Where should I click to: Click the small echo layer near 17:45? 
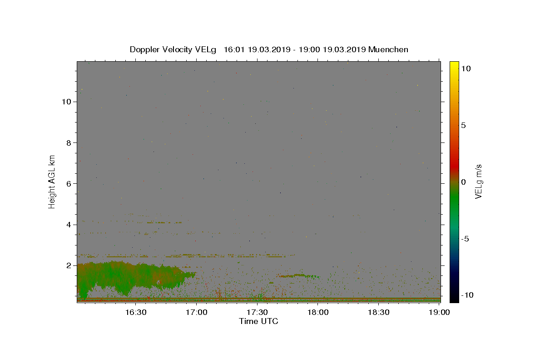297,275
